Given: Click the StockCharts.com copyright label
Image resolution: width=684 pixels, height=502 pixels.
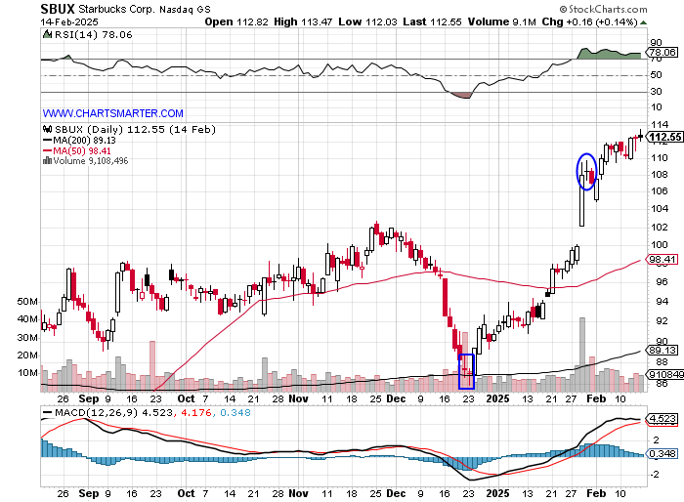Looking at the screenshot, I should (603, 9).
